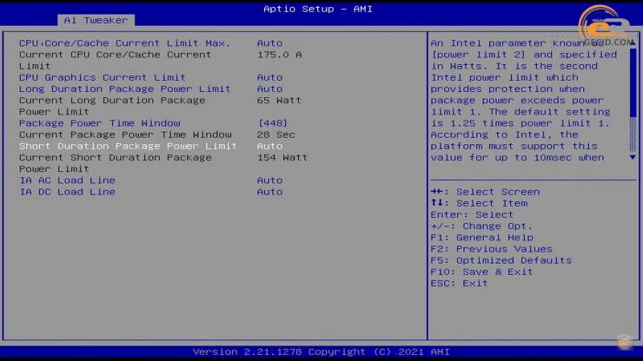Screen dimensions: 643x361
Task: Click the +/-: Change Opt. hint
Action: 481,226
